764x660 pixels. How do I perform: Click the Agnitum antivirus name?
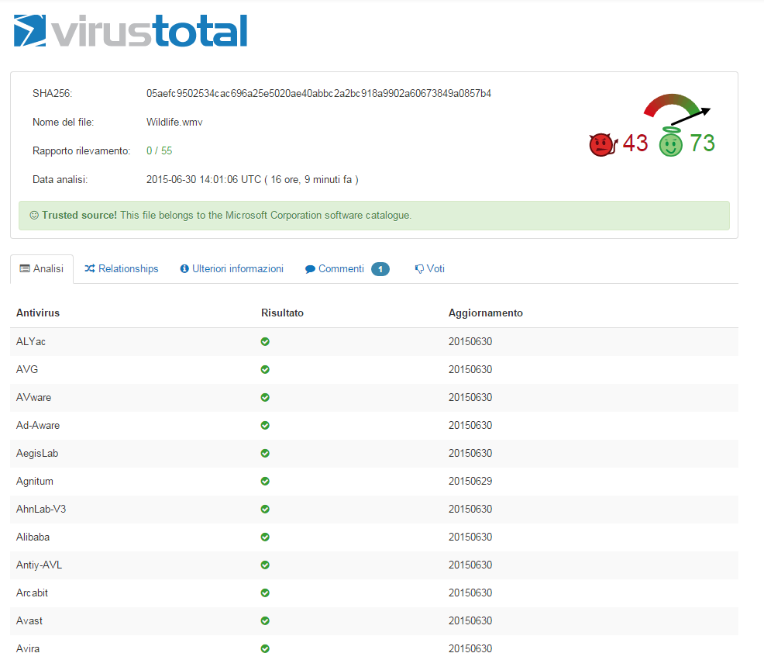click(x=35, y=481)
